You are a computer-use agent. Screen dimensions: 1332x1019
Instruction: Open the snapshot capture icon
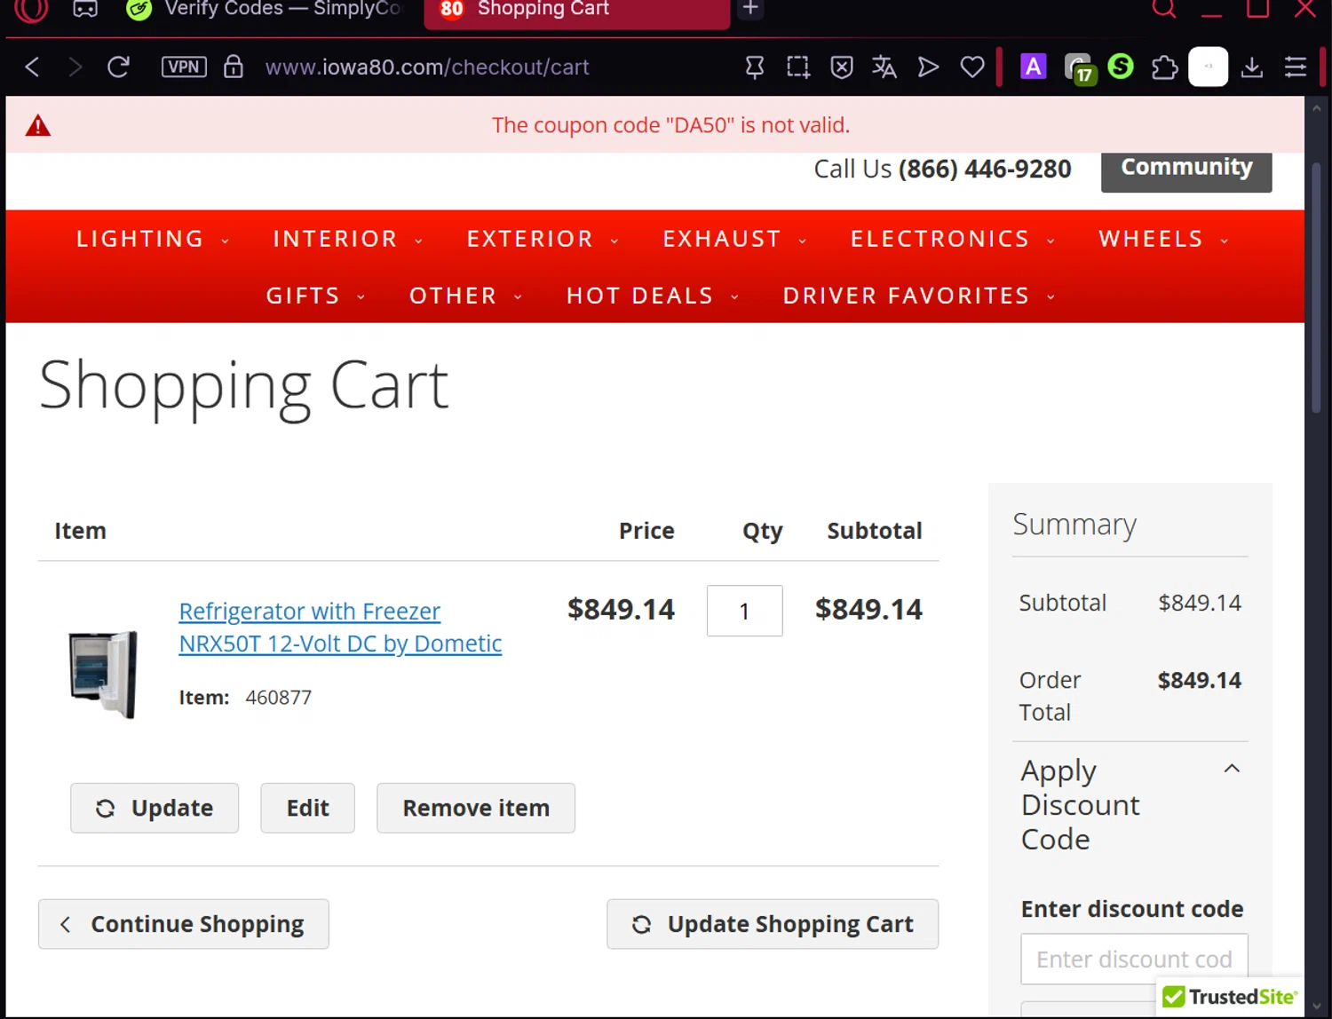[x=798, y=67]
